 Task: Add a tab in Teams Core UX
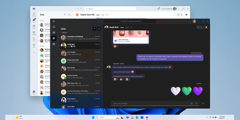pos(107,15)
